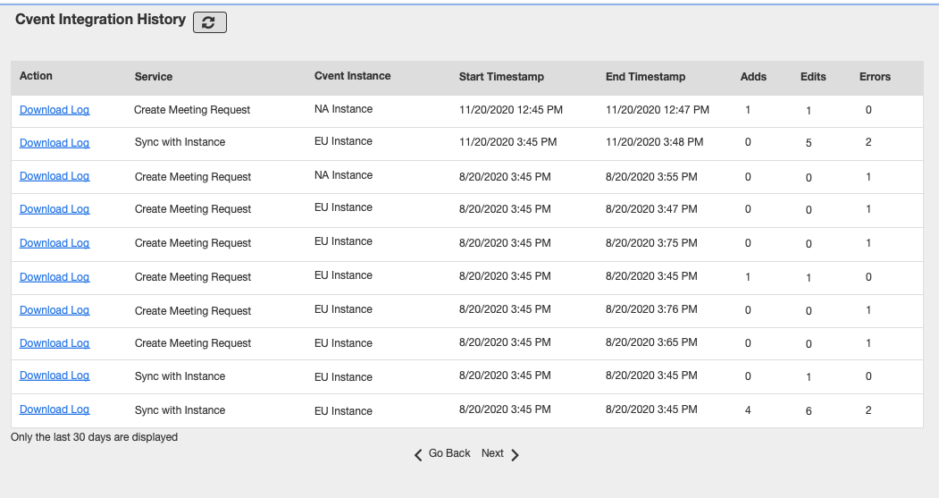Image resolution: width=939 pixels, height=498 pixels.
Task: Click the Edits column header
Action: tap(813, 77)
